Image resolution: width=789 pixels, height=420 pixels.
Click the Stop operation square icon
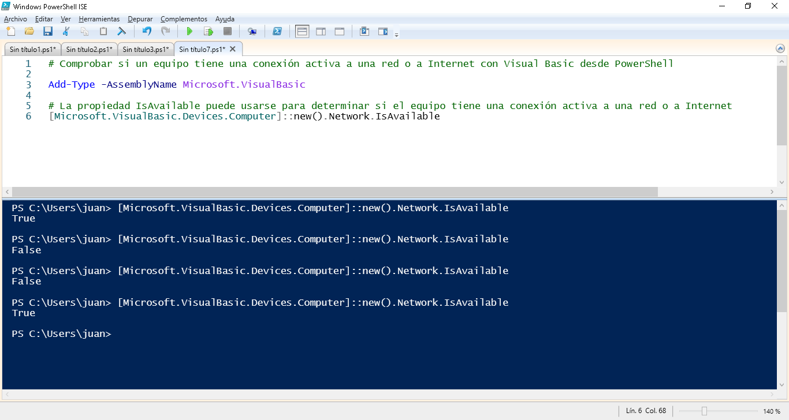pyautogui.click(x=228, y=31)
